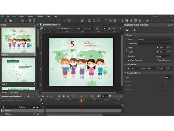Image resolution: width=174 pixels, height=131 pixels.
Task: Click the Event Handlers button
Action: point(163,60)
